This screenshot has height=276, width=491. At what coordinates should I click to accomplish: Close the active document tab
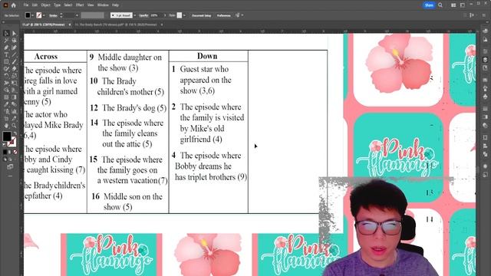[70, 25]
